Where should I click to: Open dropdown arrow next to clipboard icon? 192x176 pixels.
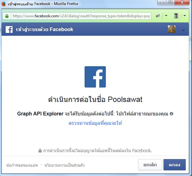point(185,16)
